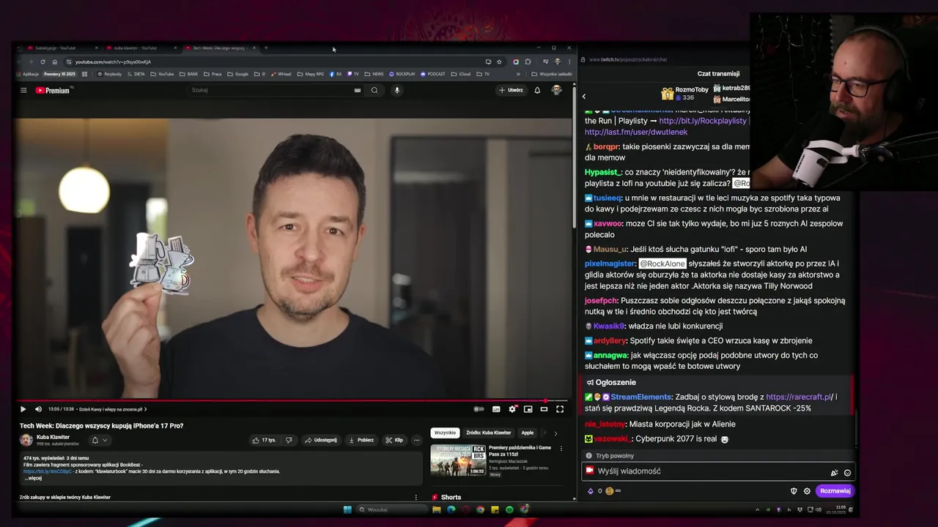This screenshot has height=527, width=938.
Task: Click Udostępnij share button
Action: [321, 440]
